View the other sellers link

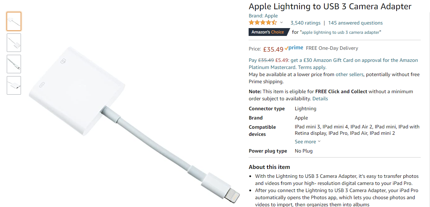point(349,74)
